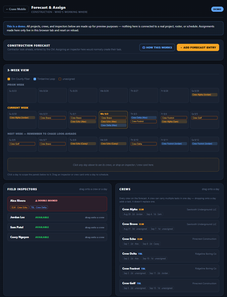Click Crew Echo's Sep 8 · 2d · Casey task

151,244
